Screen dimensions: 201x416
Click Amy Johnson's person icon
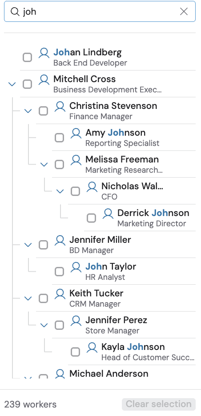click(x=76, y=133)
